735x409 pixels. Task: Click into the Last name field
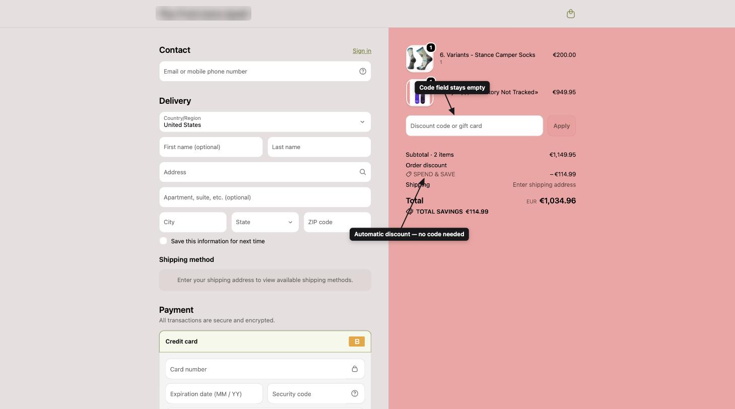pyautogui.click(x=319, y=147)
